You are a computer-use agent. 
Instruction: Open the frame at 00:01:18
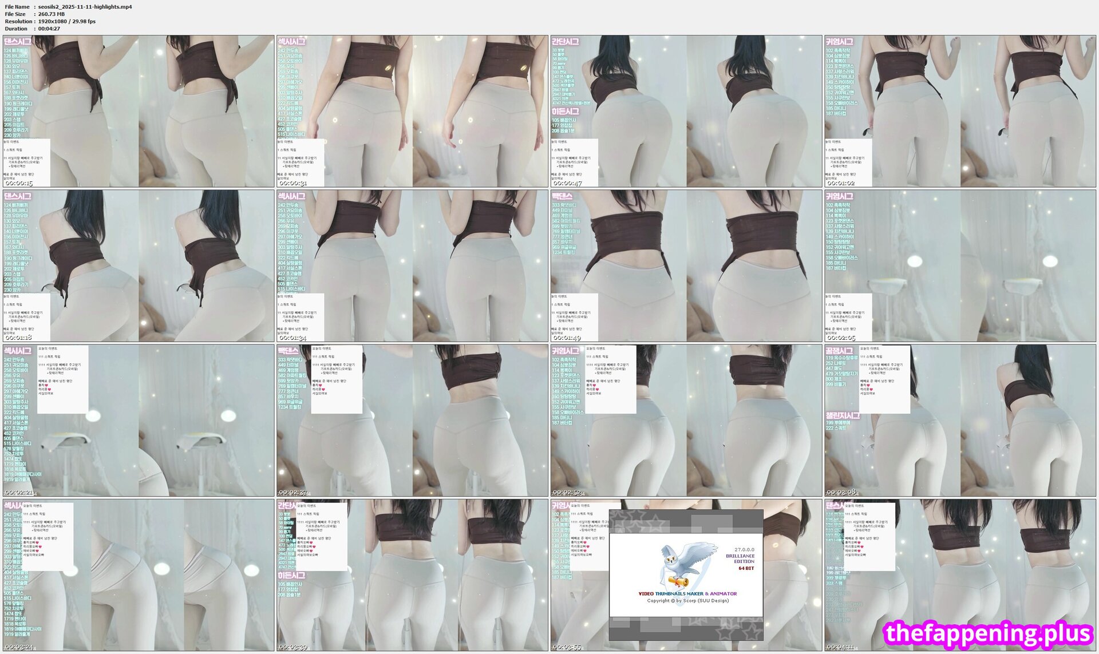coord(139,266)
